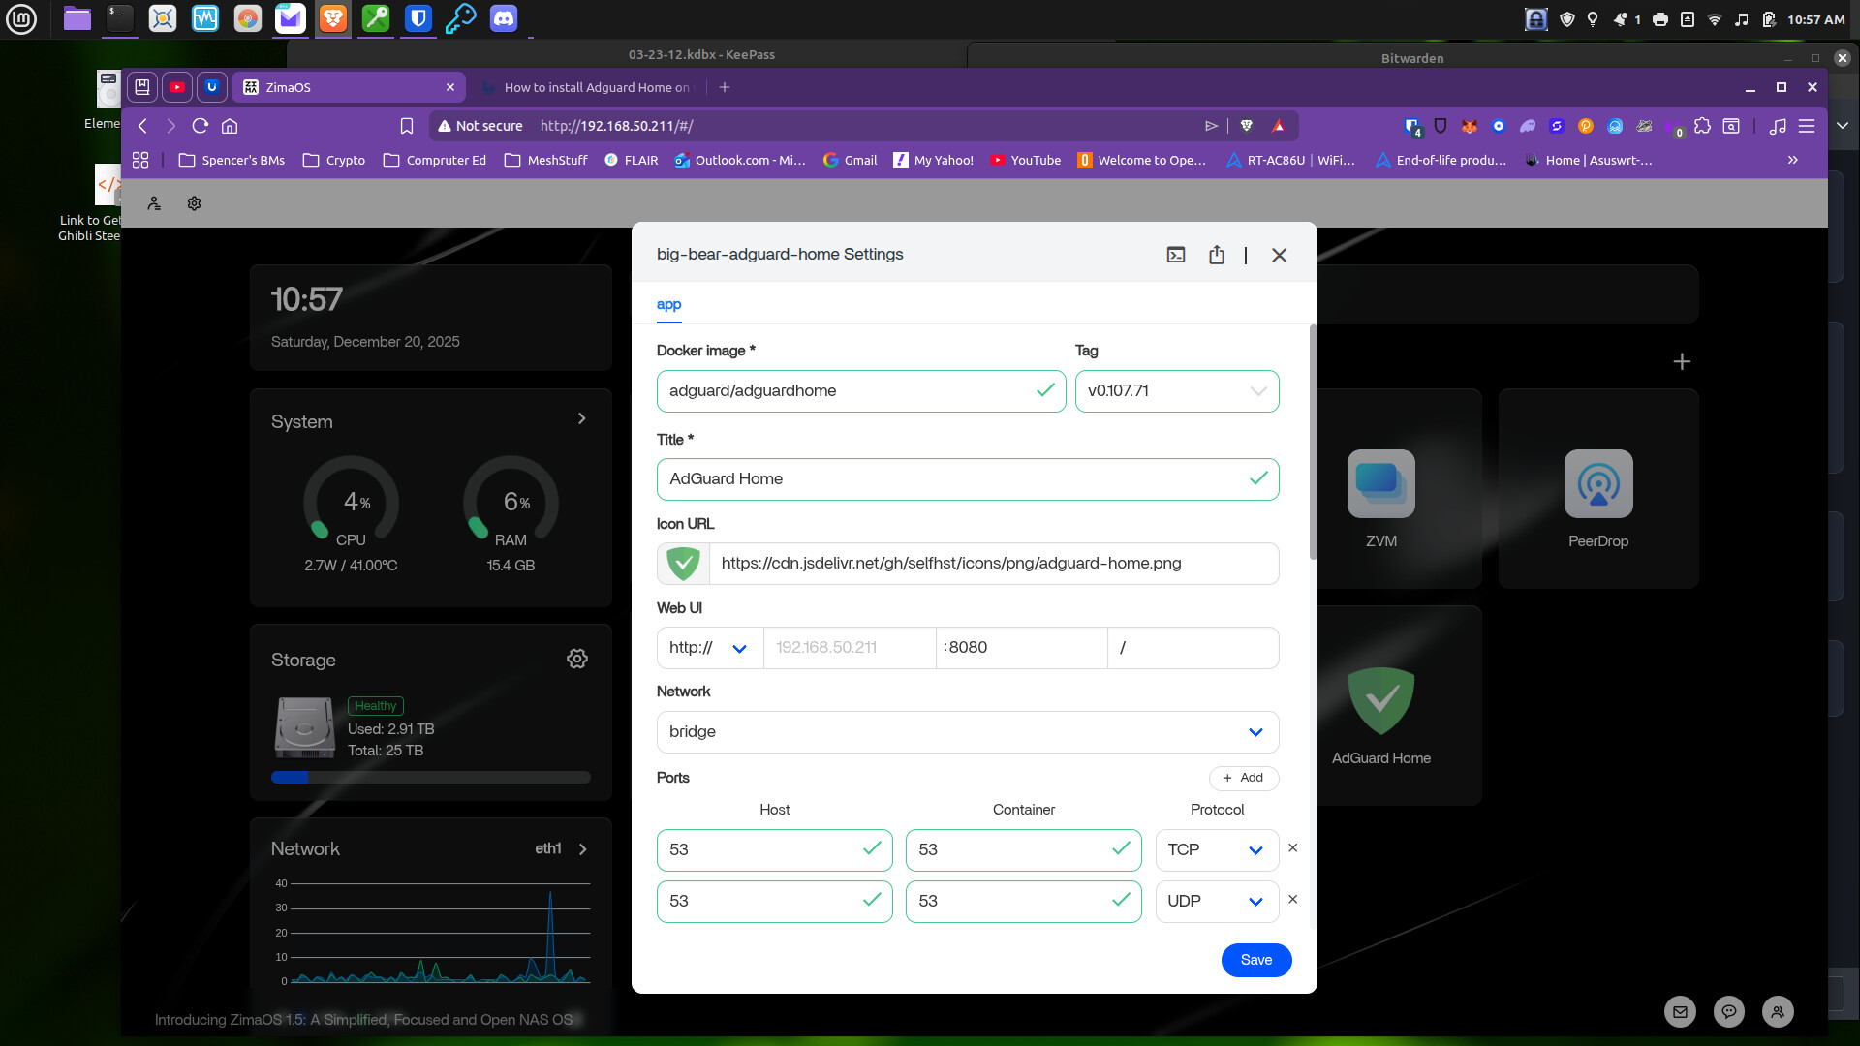
Task: Click the Web UI port 8080 field
Action: point(1021,648)
